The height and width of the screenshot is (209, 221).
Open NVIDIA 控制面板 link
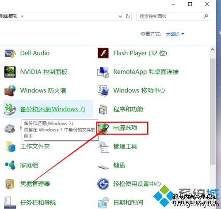44,72
